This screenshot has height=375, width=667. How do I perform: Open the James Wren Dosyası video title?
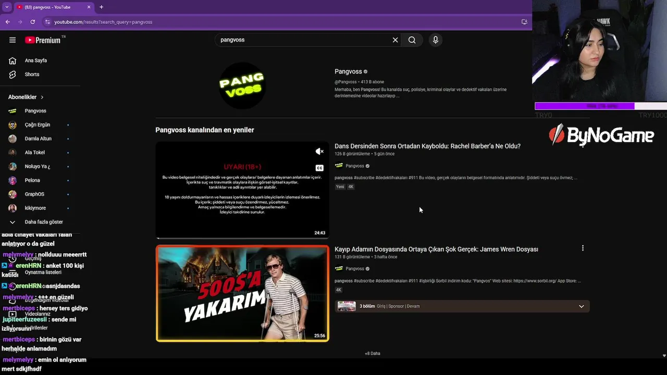[x=436, y=249]
